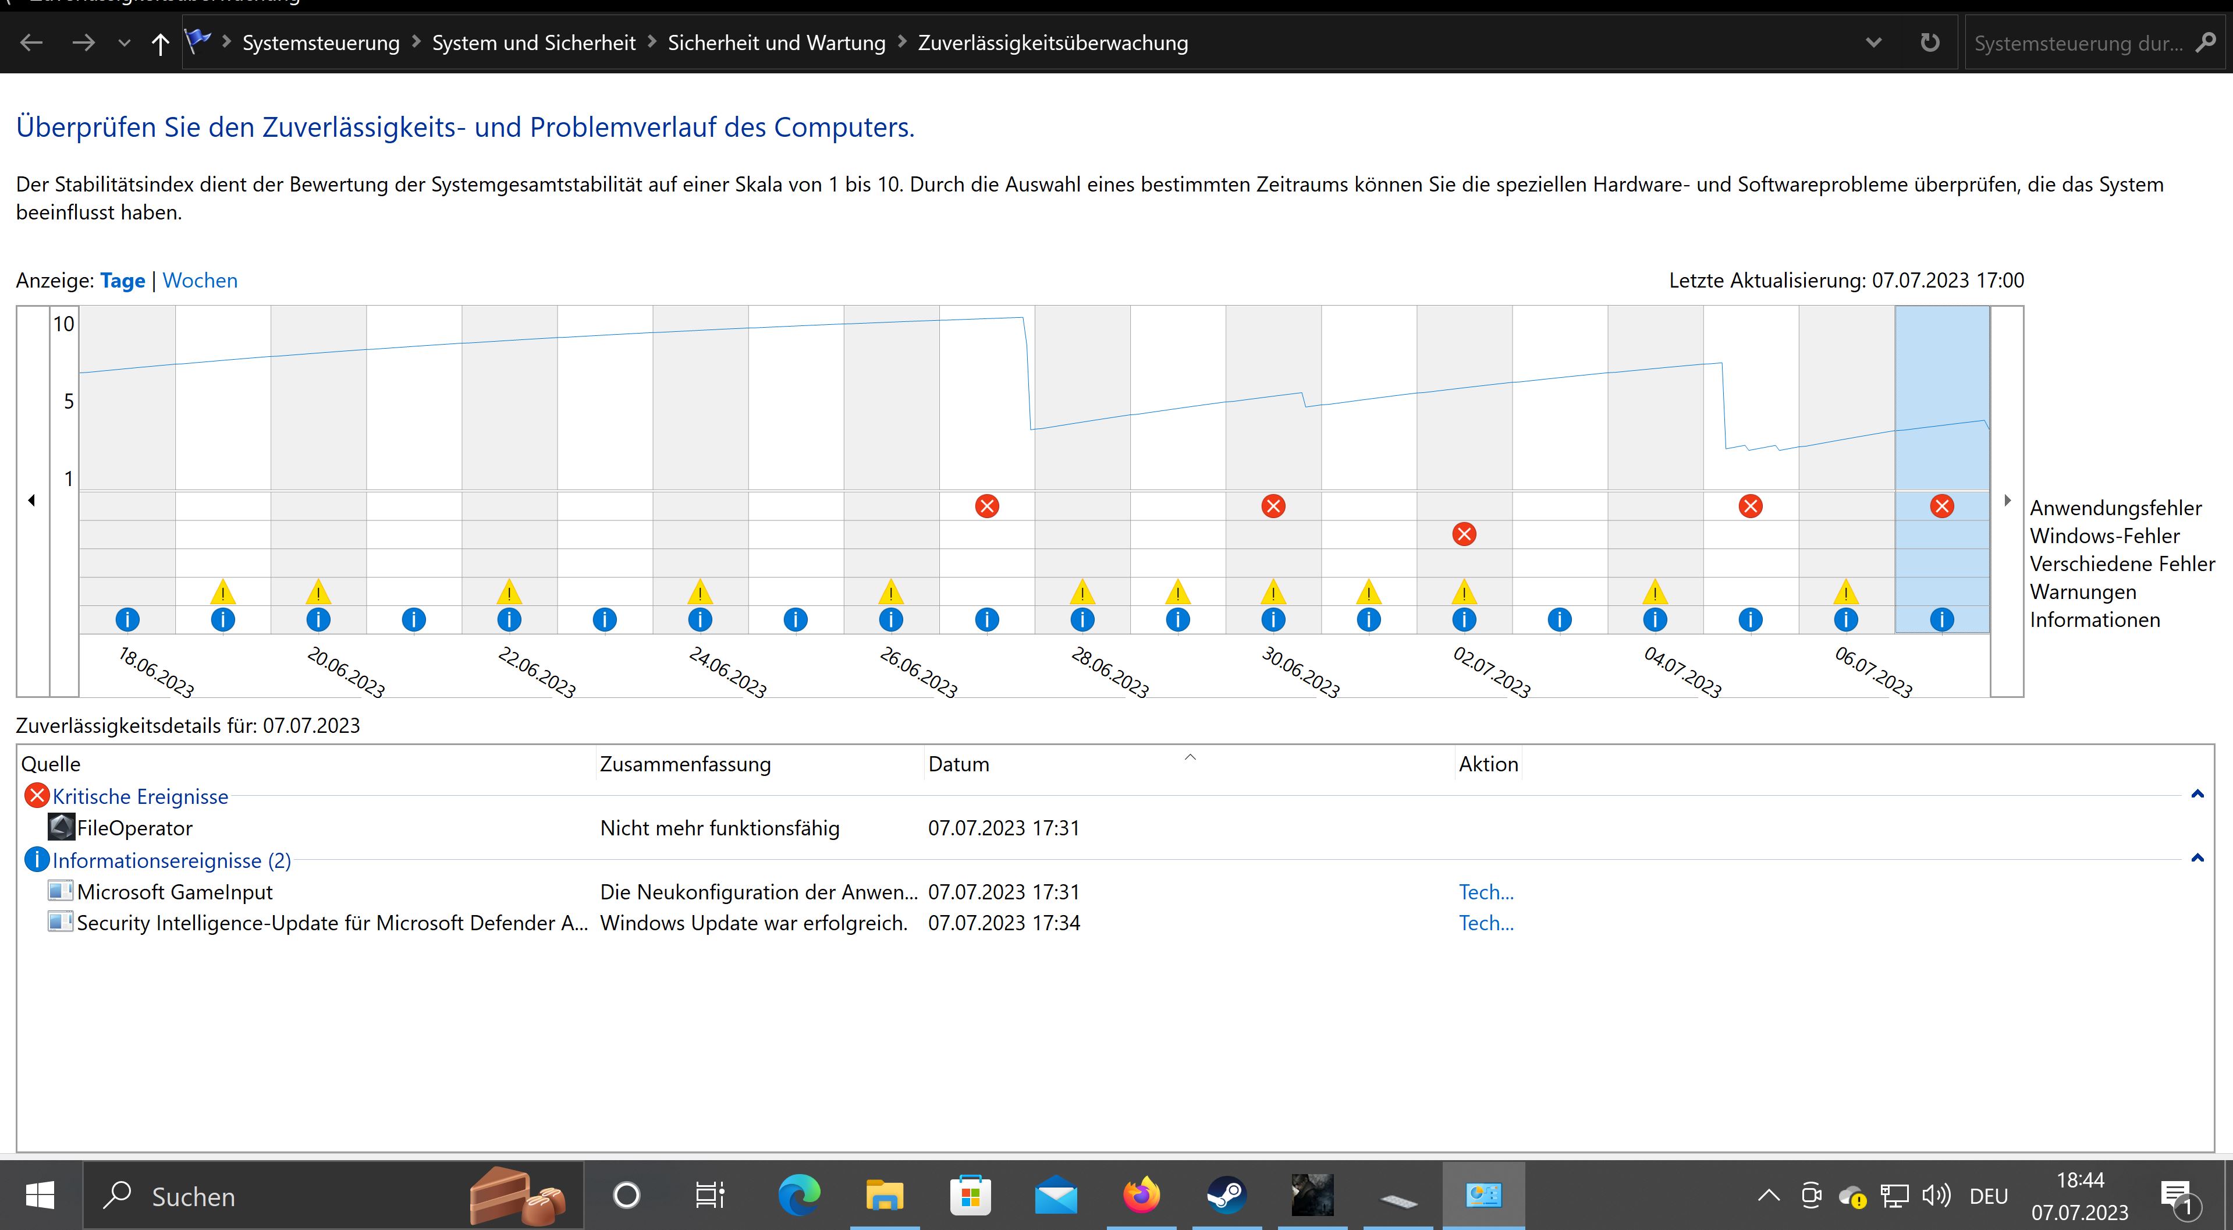
Task: Click the refresh icon in address bar
Action: (x=1930, y=42)
